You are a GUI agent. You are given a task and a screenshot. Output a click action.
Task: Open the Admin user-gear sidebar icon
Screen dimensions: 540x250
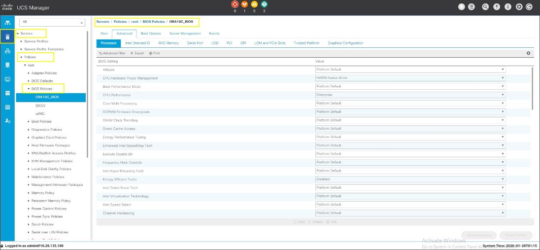click(x=7, y=121)
